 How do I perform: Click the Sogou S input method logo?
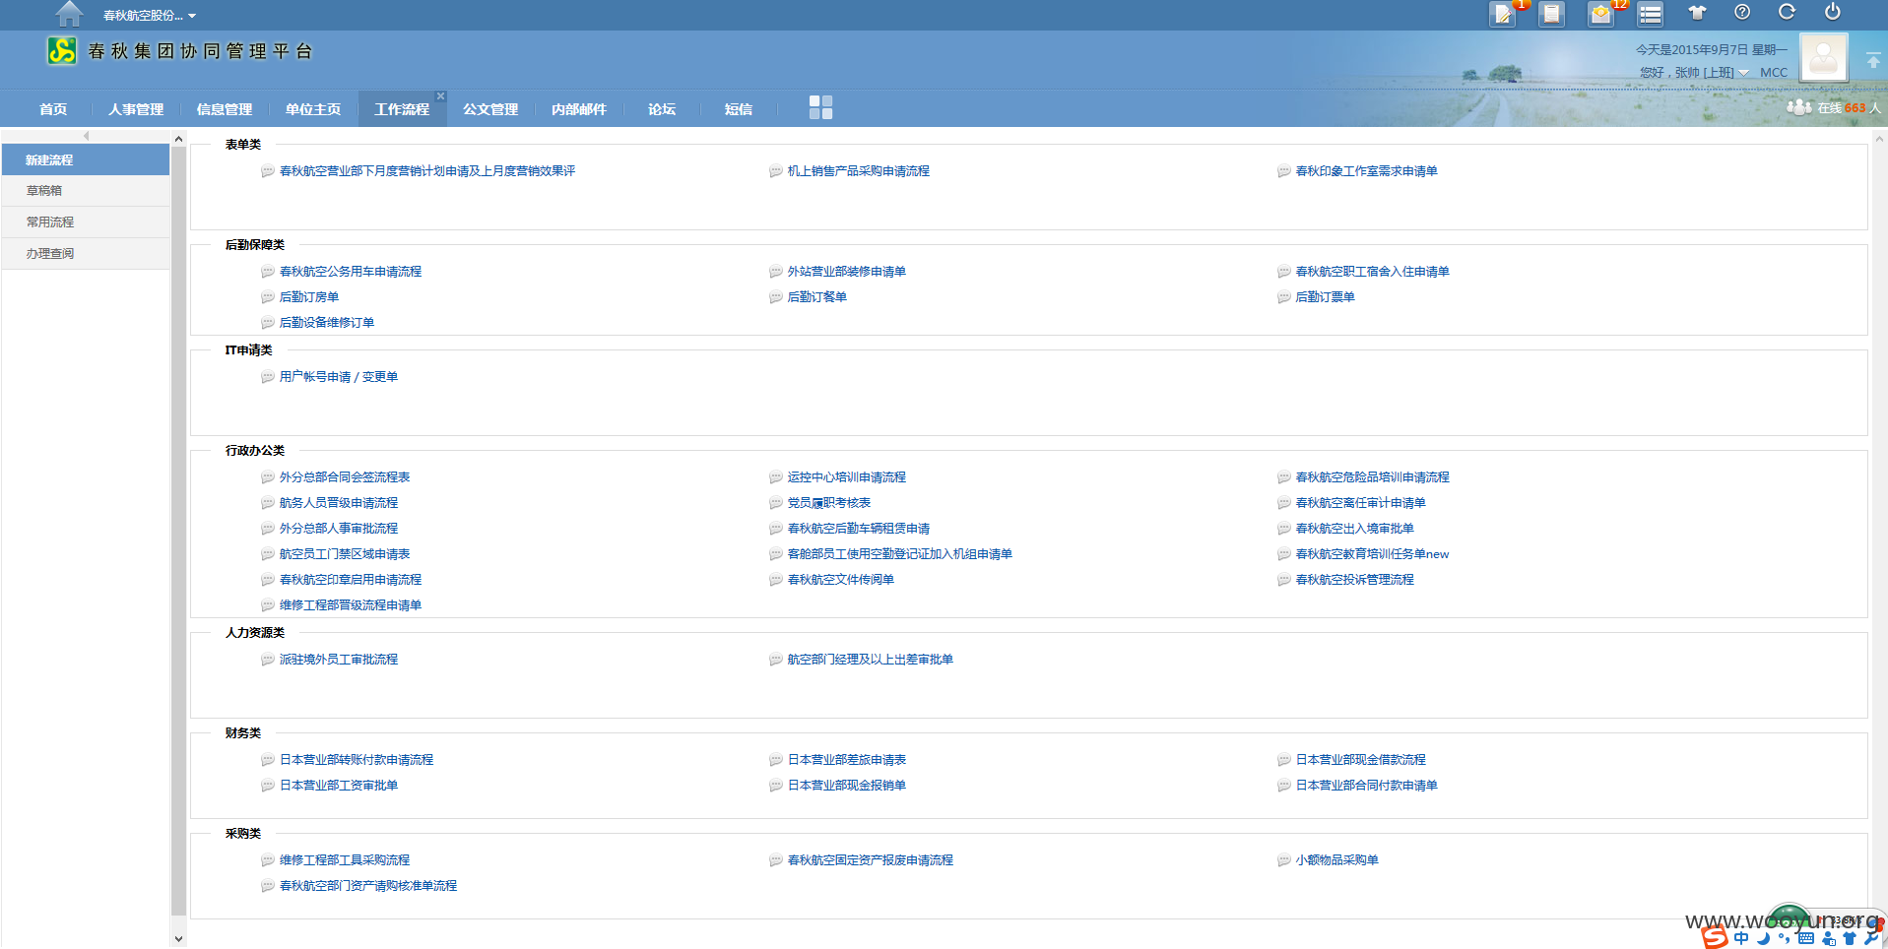1715,937
